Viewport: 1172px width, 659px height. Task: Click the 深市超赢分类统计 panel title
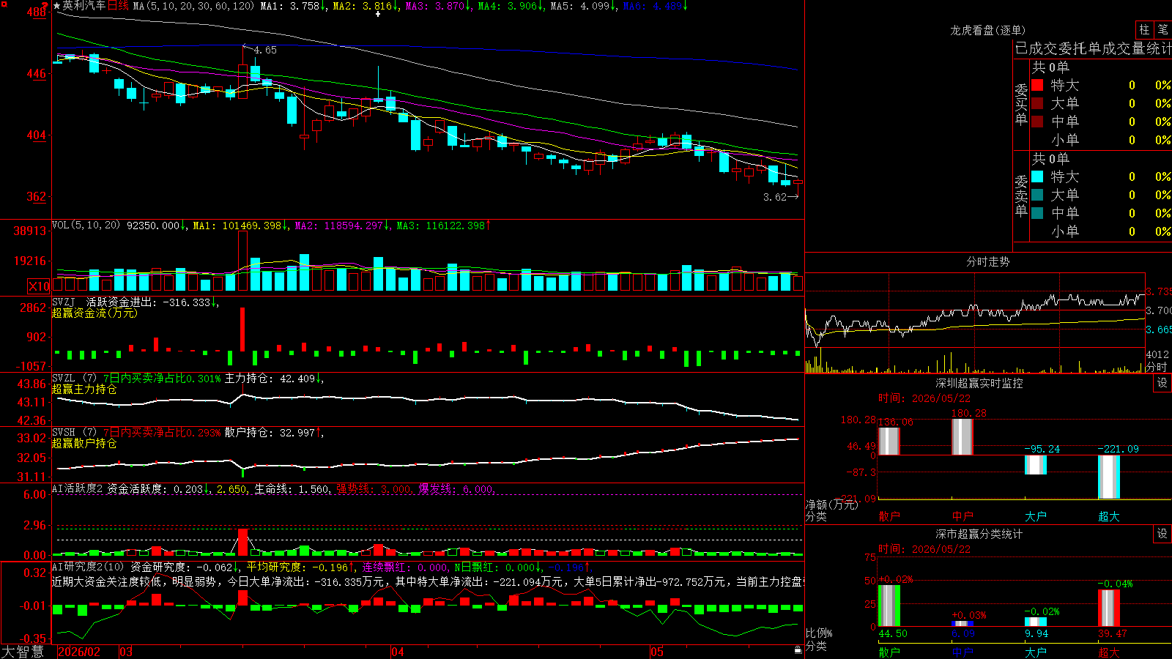click(x=979, y=534)
